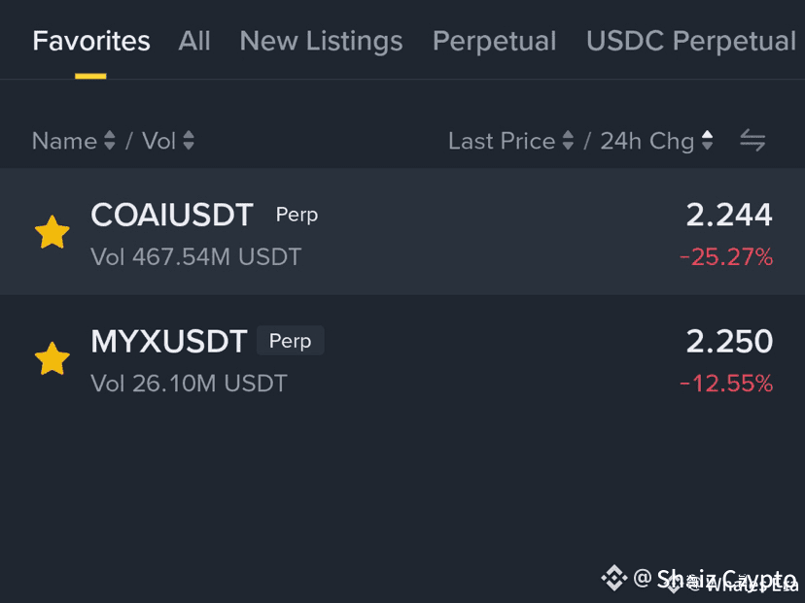Click the Name sort arrows

point(110,141)
